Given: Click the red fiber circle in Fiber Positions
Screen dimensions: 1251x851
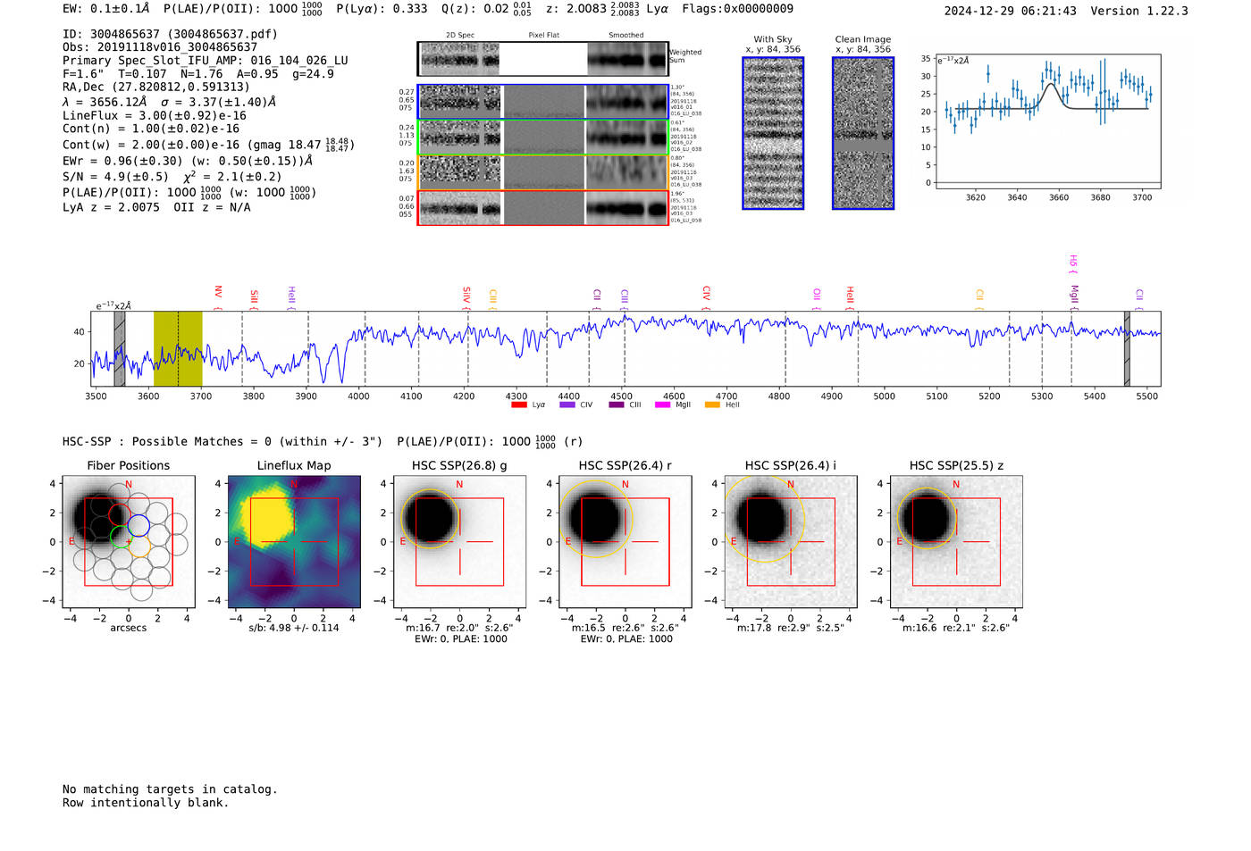Looking at the screenshot, I should (120, 515).
